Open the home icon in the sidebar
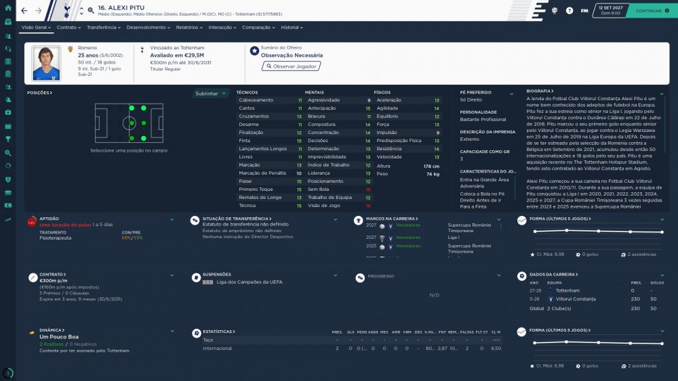Screen dimensions: 678x381 pos(7,7)
